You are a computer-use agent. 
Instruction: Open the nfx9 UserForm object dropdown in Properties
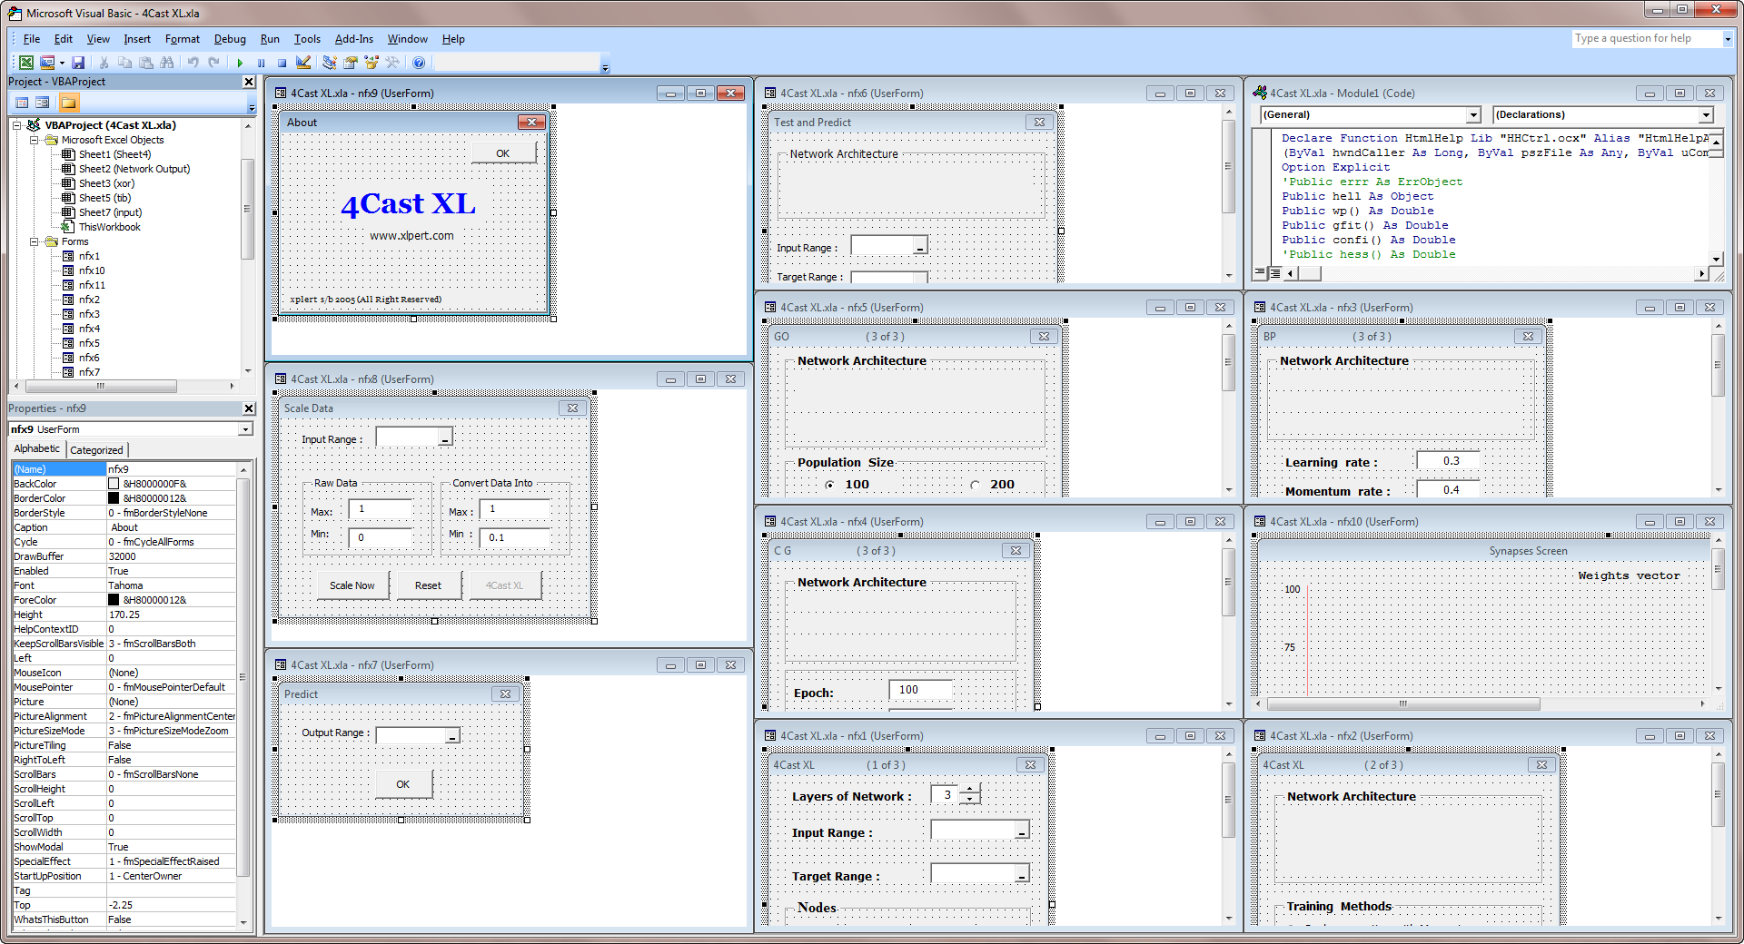[245, 429]
